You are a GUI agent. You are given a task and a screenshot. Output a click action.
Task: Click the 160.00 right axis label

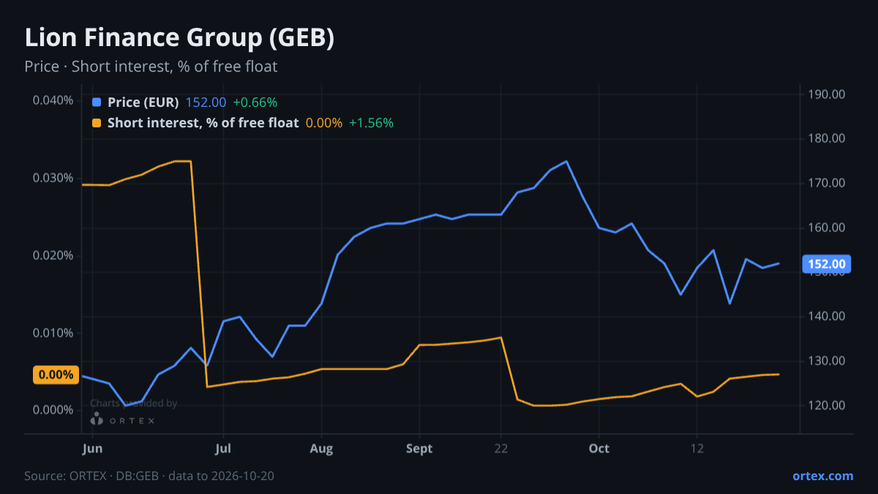[827, 228]
